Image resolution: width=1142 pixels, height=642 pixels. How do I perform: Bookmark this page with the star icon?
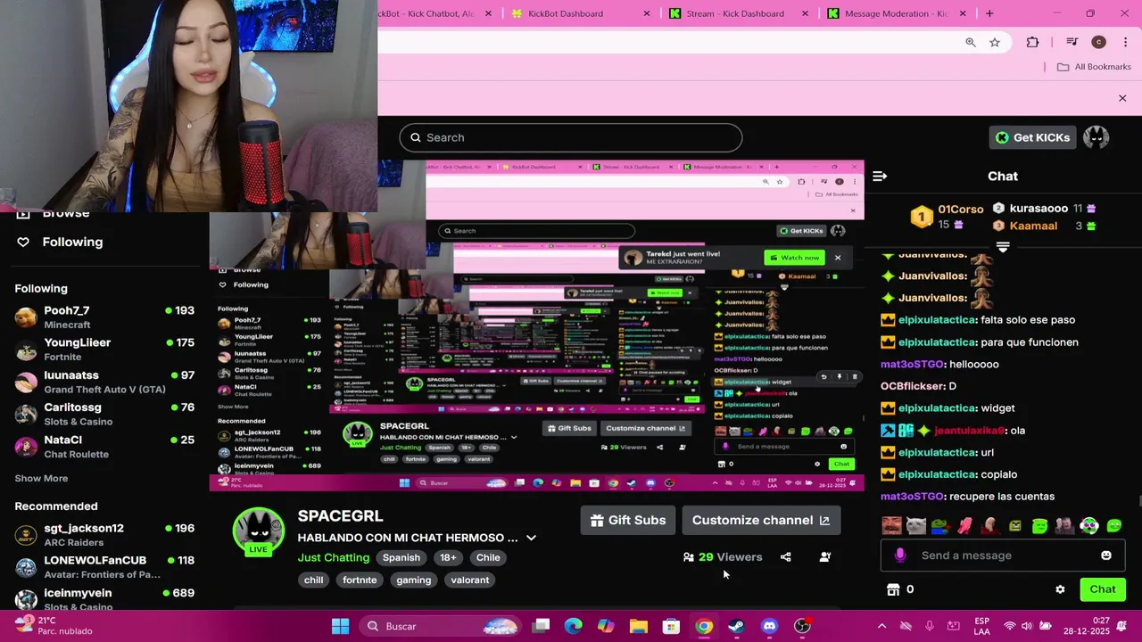tap(995, 42)
